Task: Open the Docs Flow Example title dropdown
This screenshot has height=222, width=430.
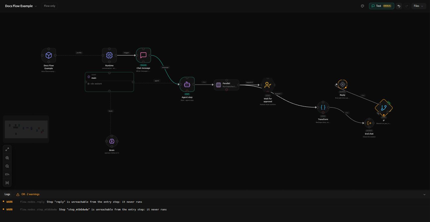Action: pos(21,6)
